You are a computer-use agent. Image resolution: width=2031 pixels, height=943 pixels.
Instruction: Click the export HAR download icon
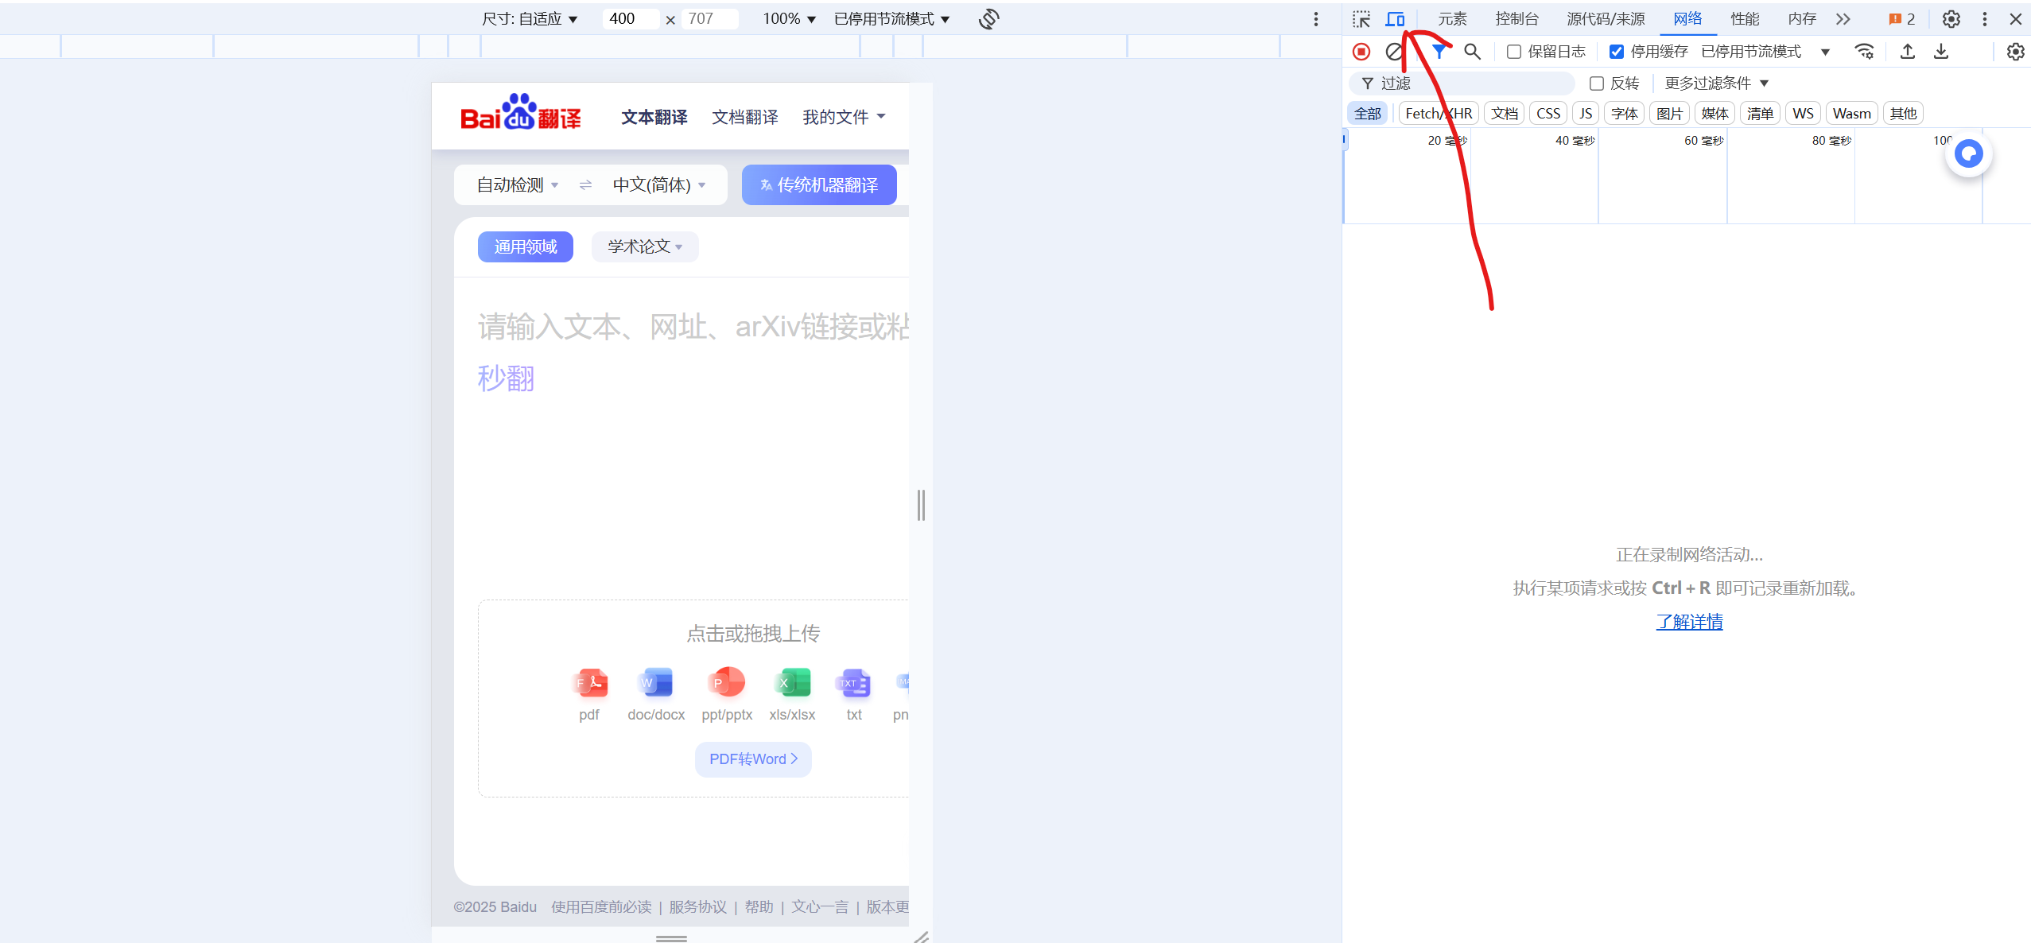click(x=1941, y=52)
